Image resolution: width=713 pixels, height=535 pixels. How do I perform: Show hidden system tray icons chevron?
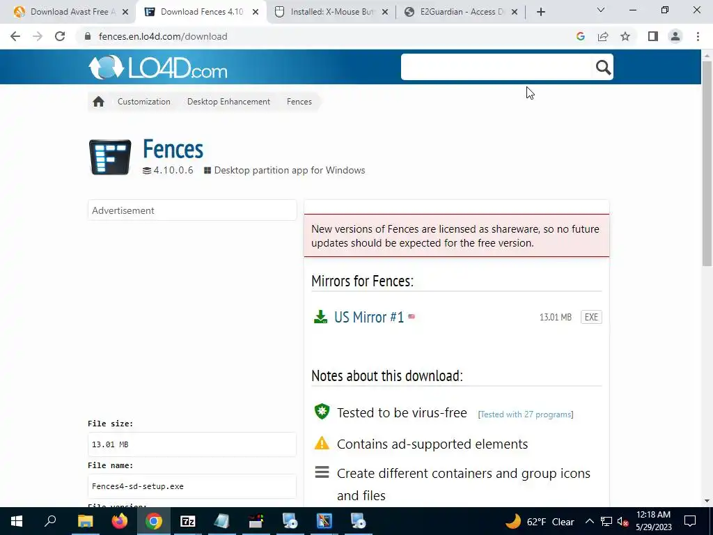click(589, 521)
